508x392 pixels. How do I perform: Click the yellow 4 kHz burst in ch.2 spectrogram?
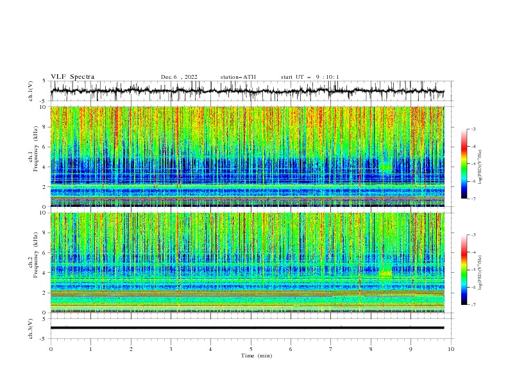coord(385,274)
